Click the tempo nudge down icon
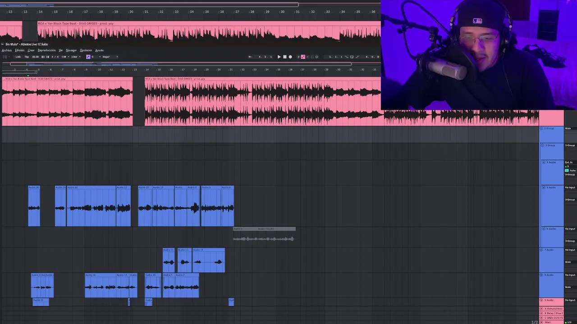This screenshot has width=577, height=324. pyautogui.click(x=43, y=57)
